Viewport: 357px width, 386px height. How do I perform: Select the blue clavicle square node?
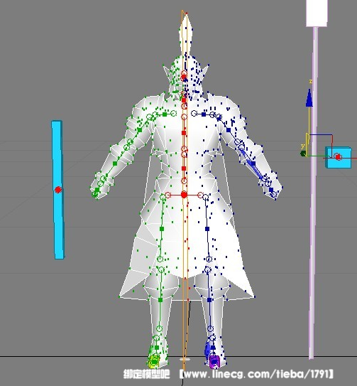(204, 114)
